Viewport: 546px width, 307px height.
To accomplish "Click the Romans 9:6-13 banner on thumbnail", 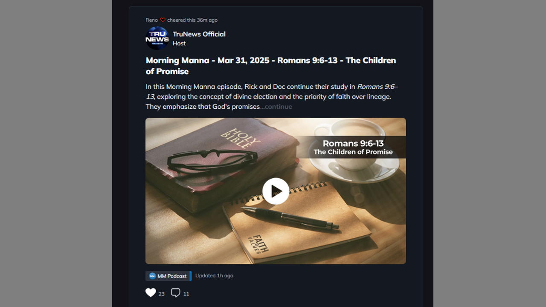I will pyautogui.click(x=353, y=147).
